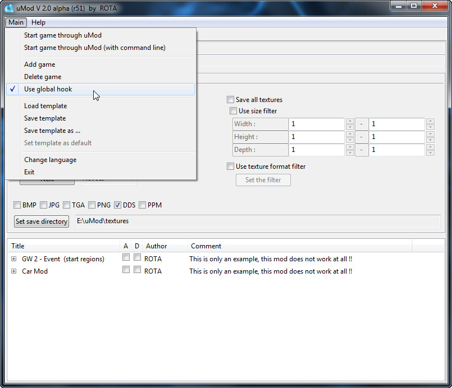The width and height of the screenshot is (452, 388).
Task: Enable Use texture format filter option
Action: pyautogui.click(x=230, y=167)
